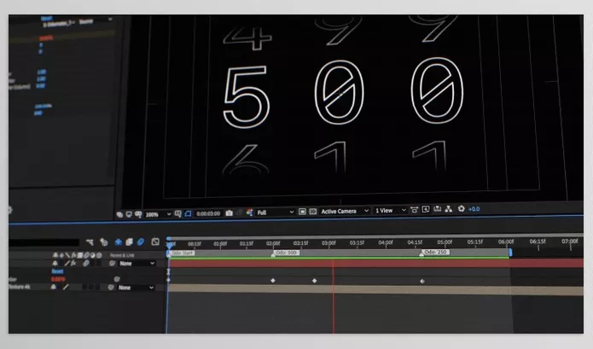
Task: Click the Quality column header icon
Action: click(x=67, y=255)
